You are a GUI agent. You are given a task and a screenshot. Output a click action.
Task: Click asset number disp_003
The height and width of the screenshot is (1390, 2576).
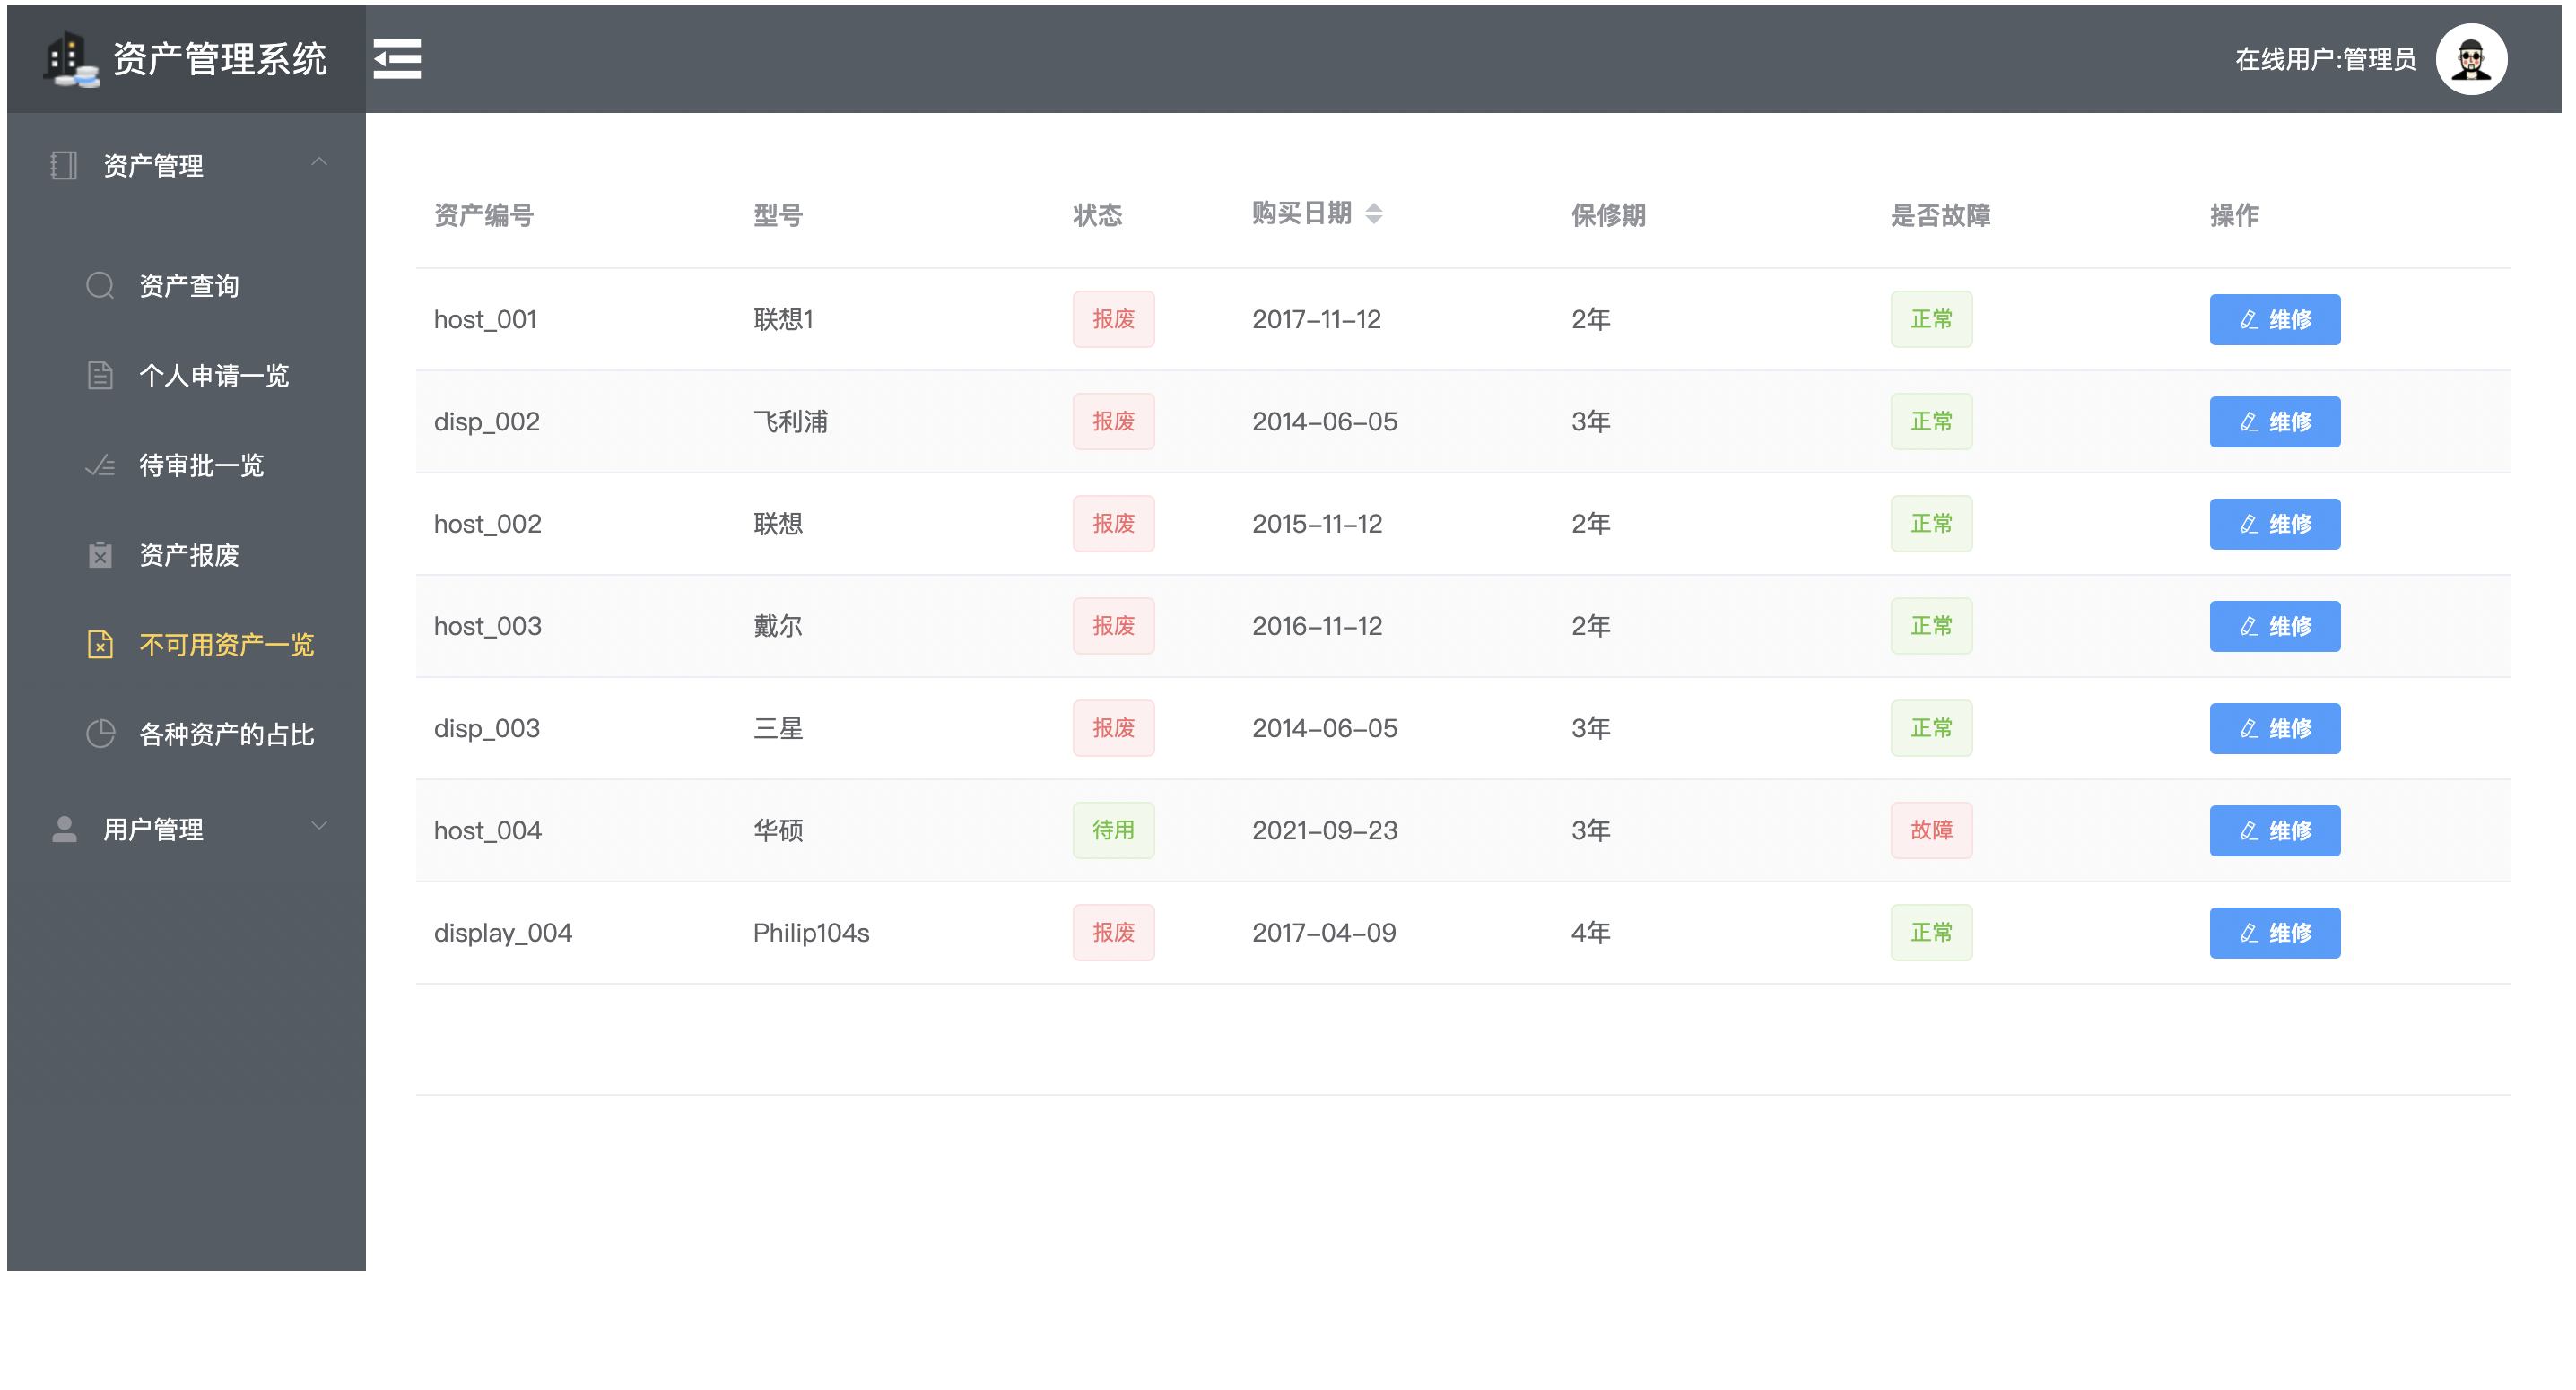(487, 728)
